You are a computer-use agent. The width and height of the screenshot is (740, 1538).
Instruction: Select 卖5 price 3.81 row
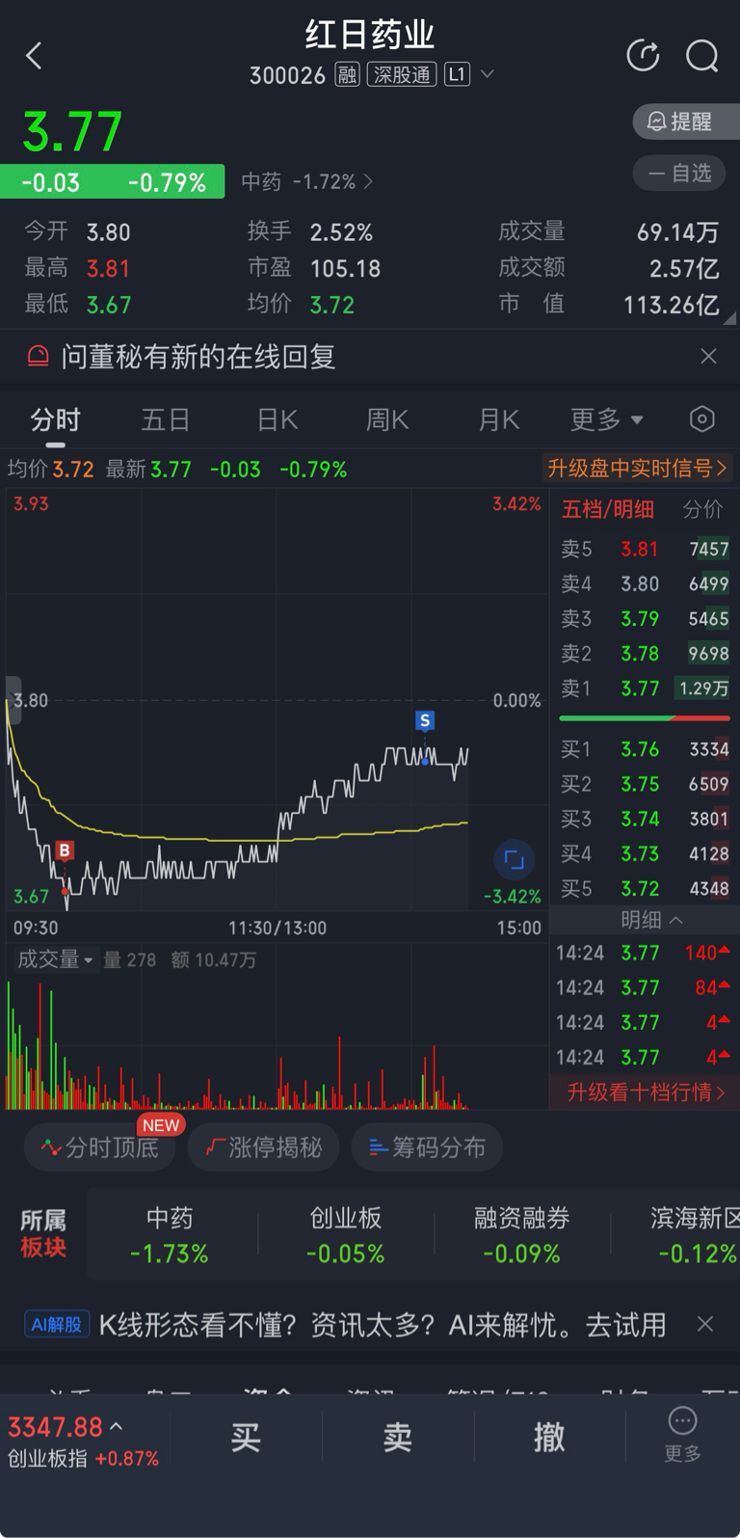click(x=645, y=549)
